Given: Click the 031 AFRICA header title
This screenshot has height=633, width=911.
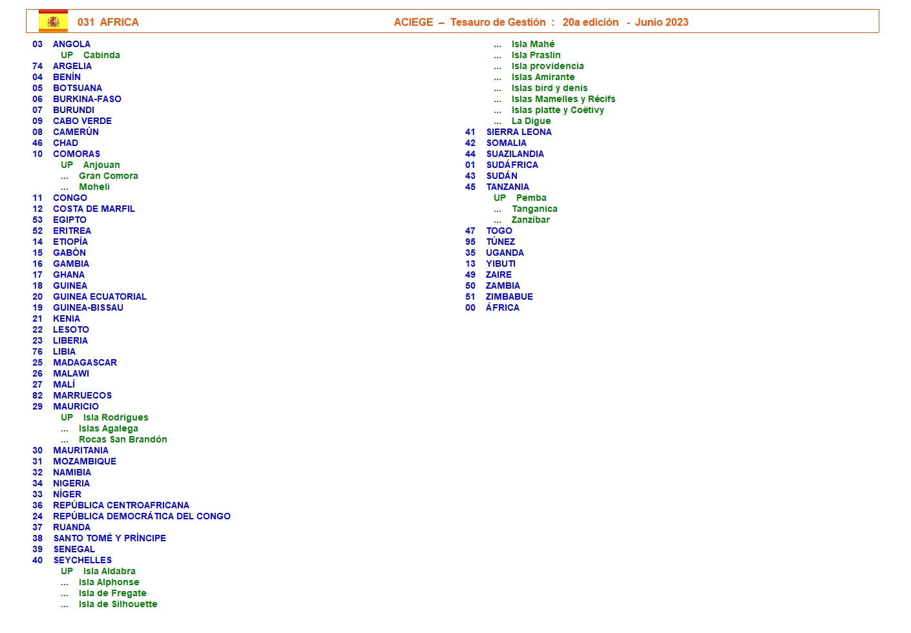Looking at the screenshot, I should coord(108,22).
